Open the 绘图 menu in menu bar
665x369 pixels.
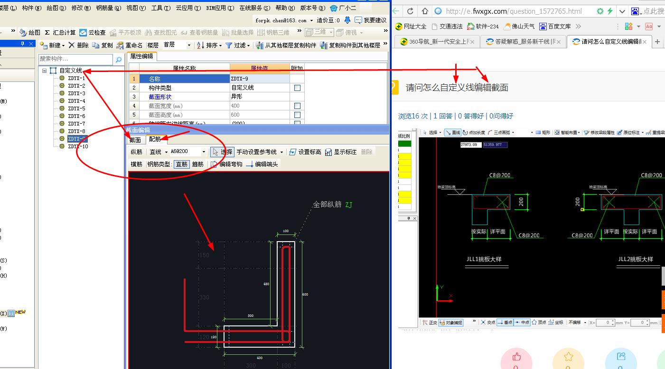pos(56,8)
